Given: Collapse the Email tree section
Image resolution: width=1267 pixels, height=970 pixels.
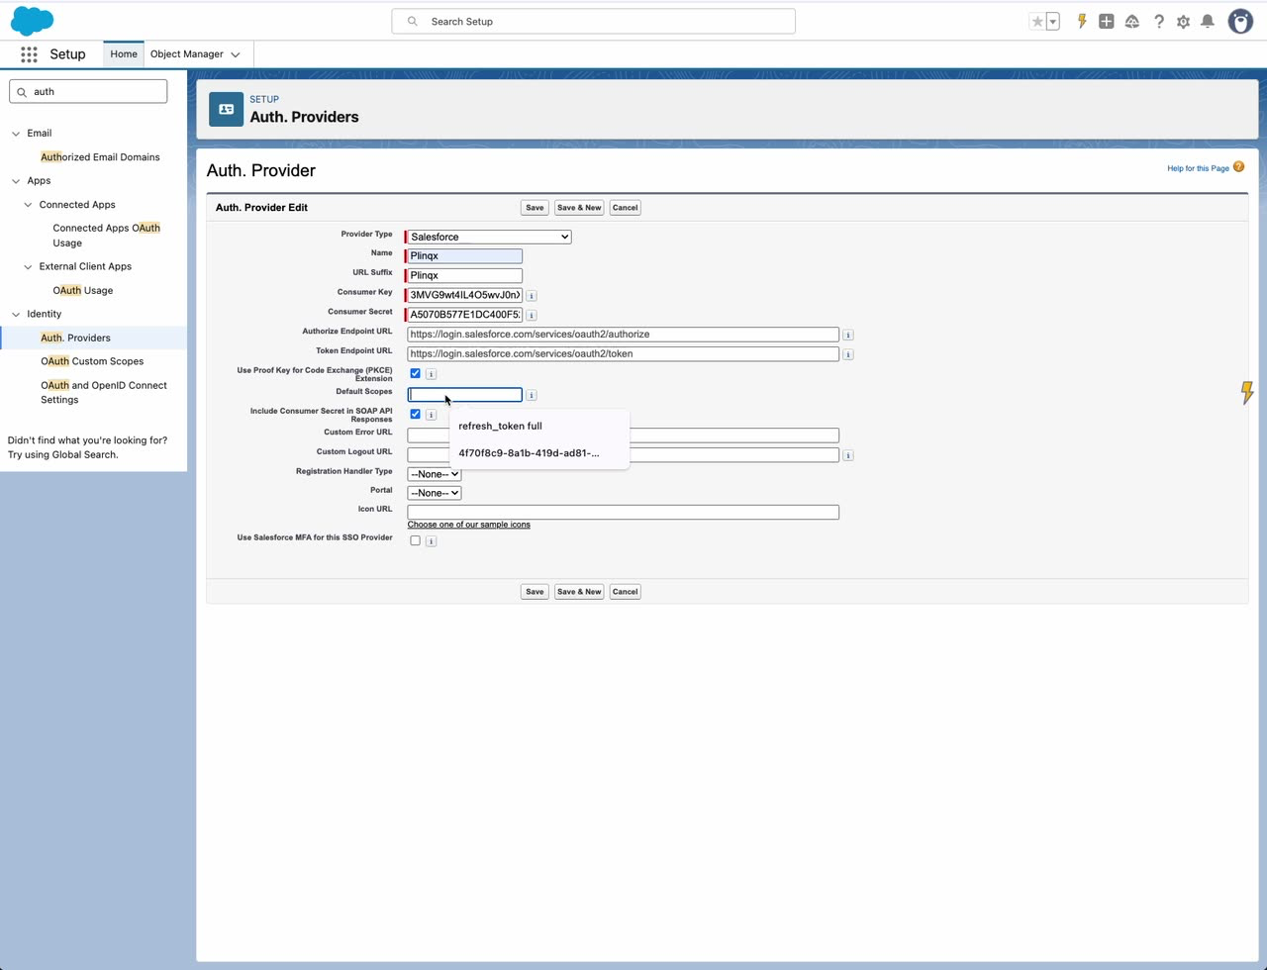Looking at the screenshot, I should (16, 134).
